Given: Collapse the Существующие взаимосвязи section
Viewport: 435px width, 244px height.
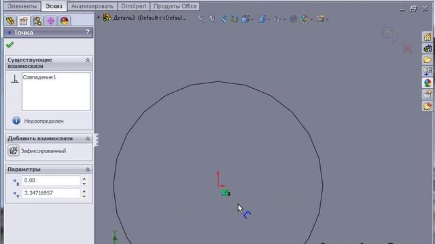Looking at the screenshot, I should (88, 60).
